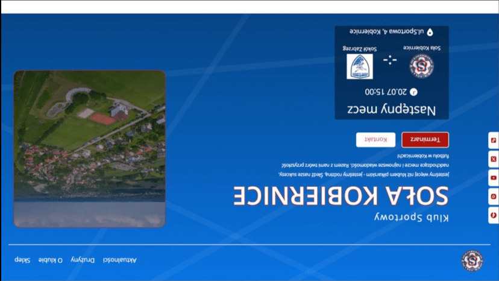Click the 'Sokół Zabrzeg' team name

pos(360,49)
